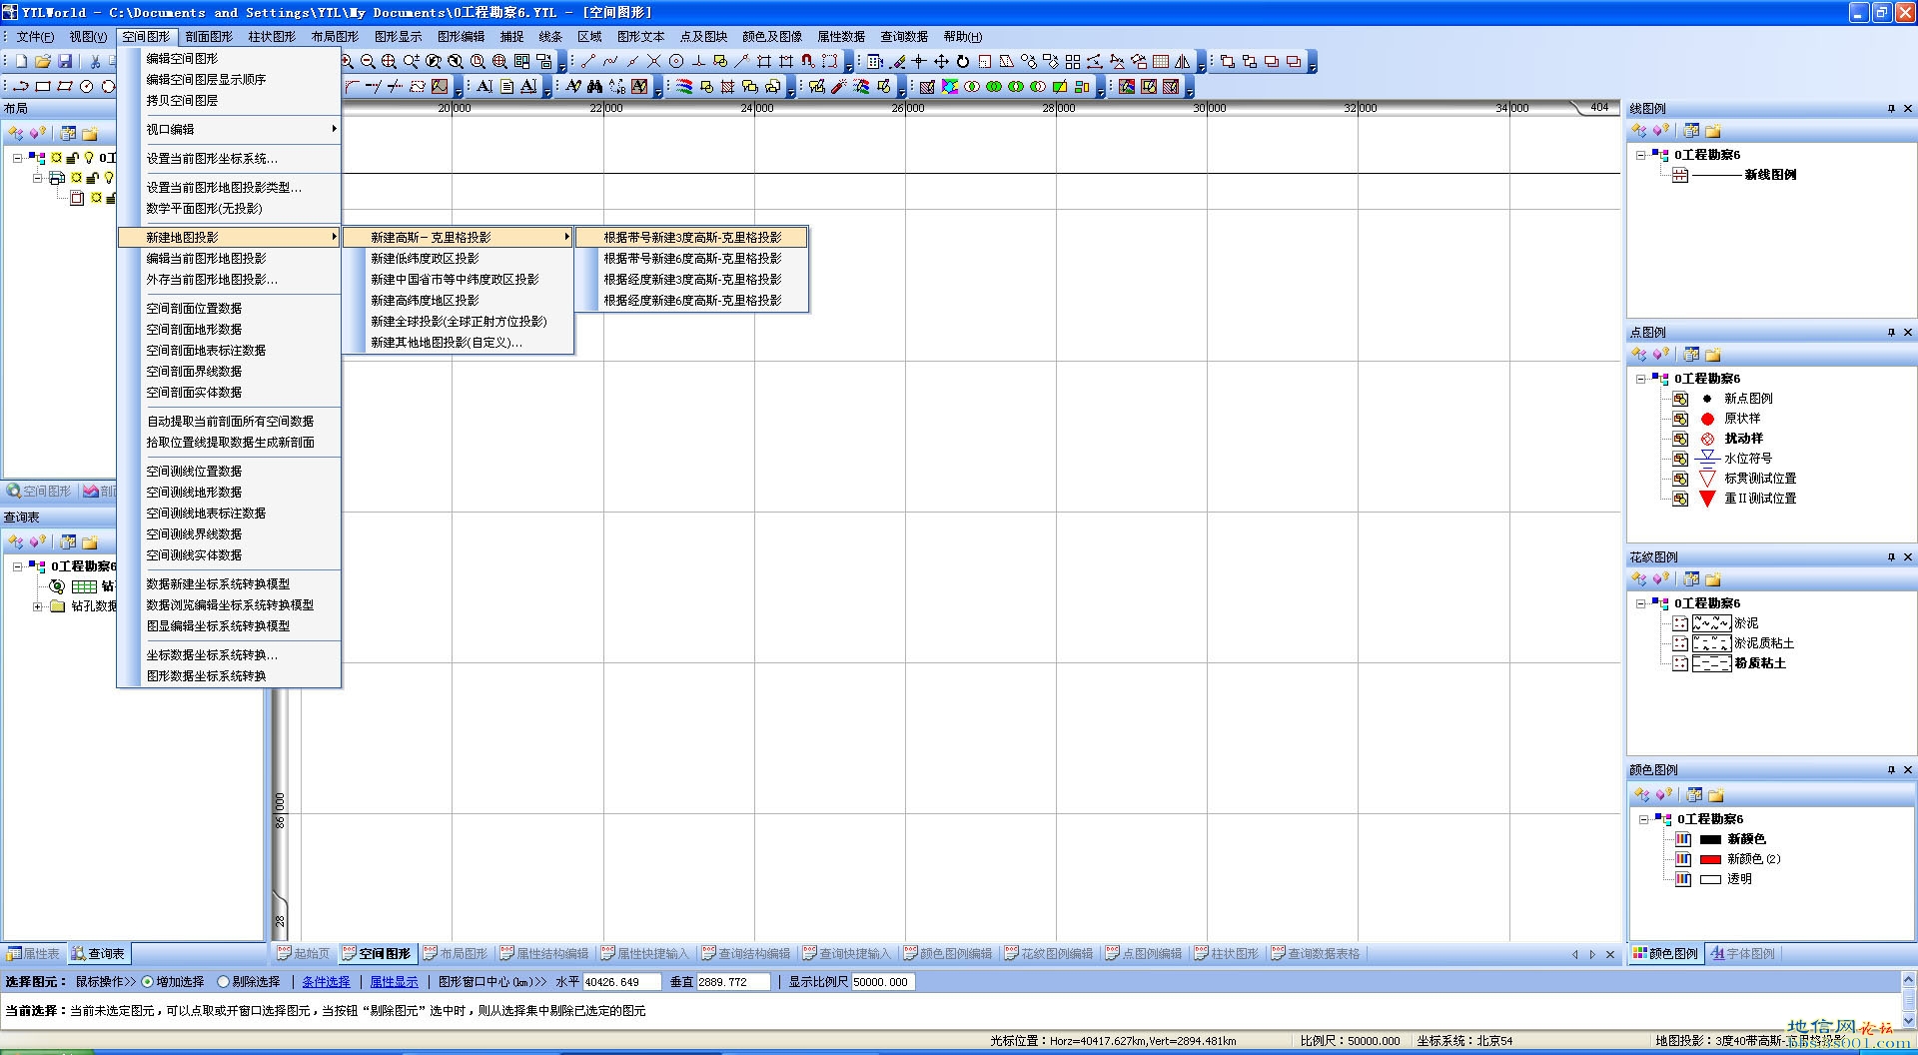The height and width of the screenshot is (1055, 1918).
Task: Switch to the 布局图形 bottom tab
Action: tap(457, 954)
